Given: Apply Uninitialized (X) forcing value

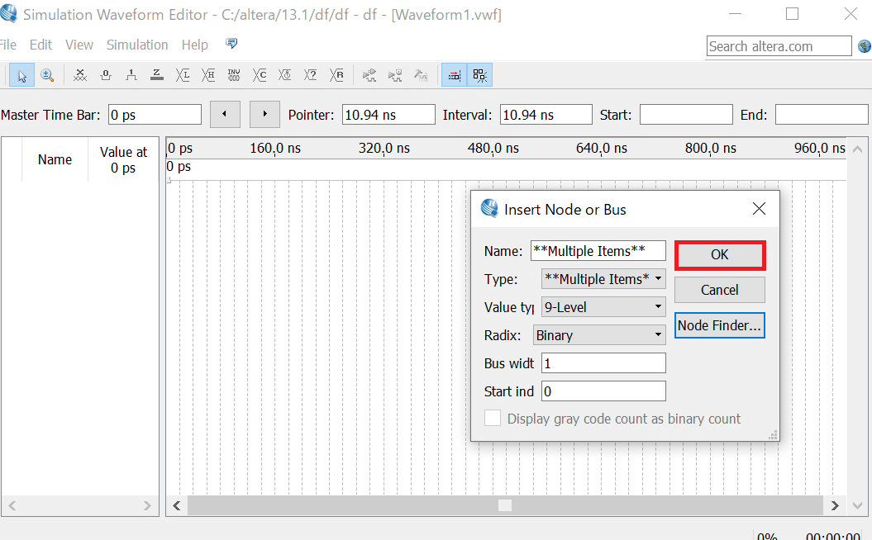Looking at the screenshot, I should 80,76.
